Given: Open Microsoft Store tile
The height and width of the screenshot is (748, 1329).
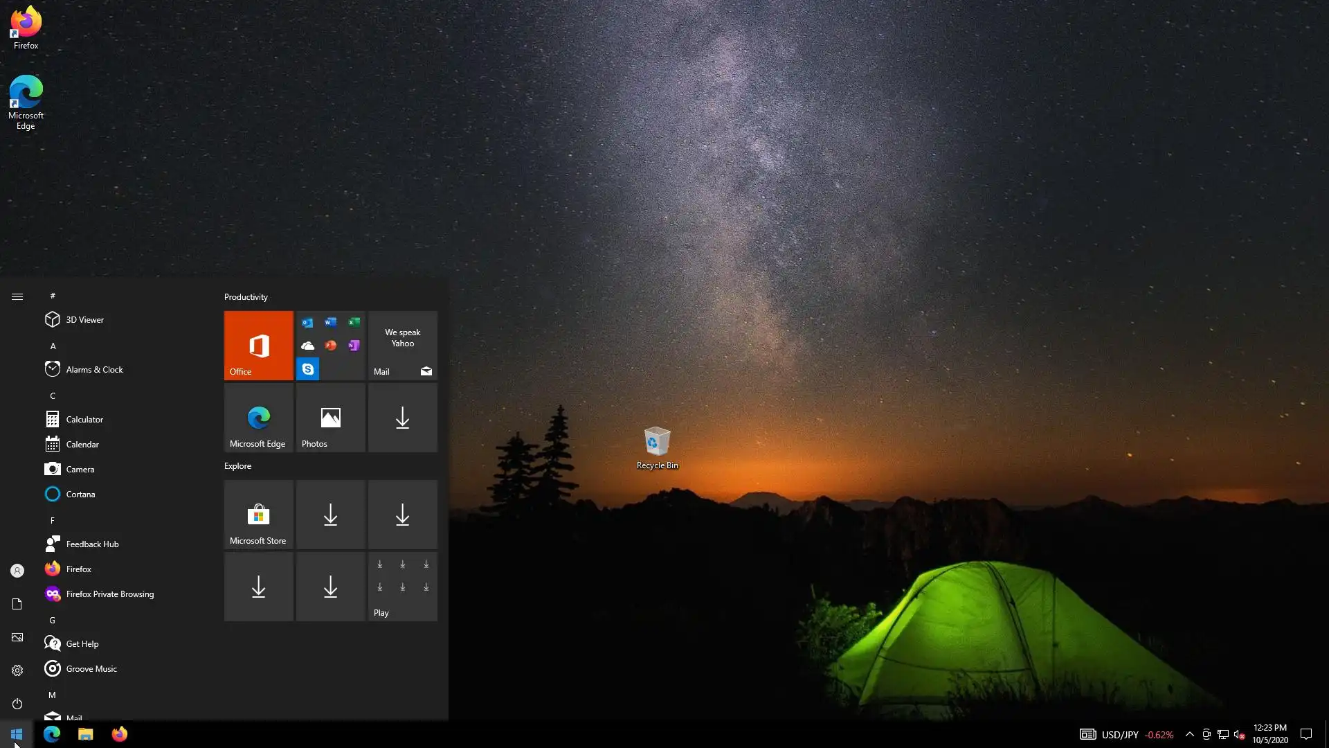Looking at the screenshot, I should coord(258,515).
